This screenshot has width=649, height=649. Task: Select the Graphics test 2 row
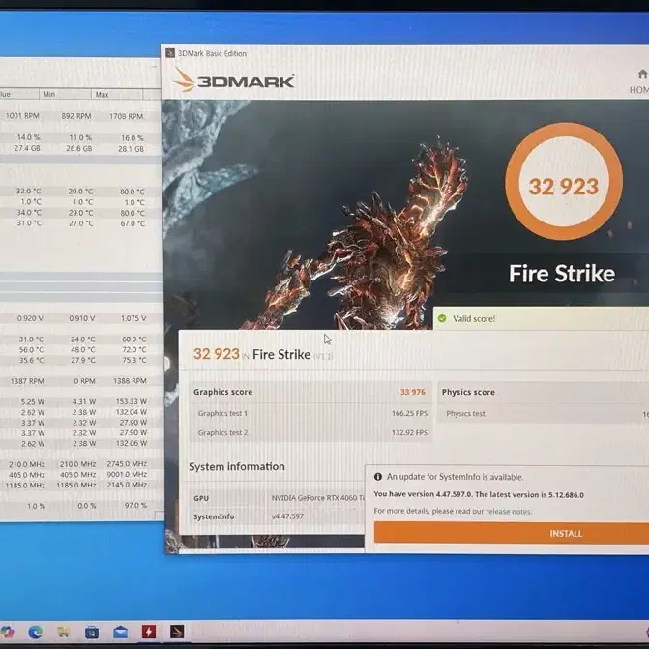[311, 432]
